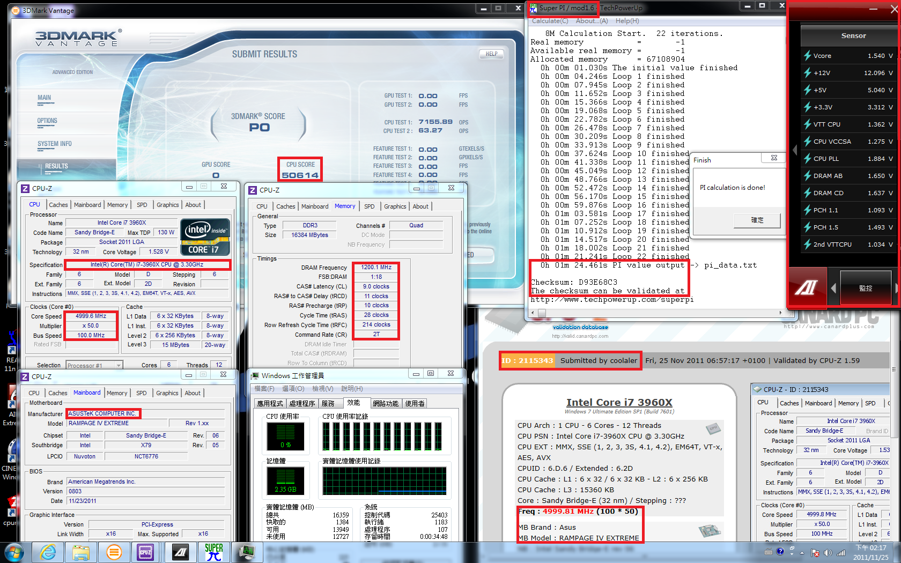This screenshot has height=563, width=901.
Task: Select SPD tab in the Memory CPU-Z window
Action: [370, 206]
